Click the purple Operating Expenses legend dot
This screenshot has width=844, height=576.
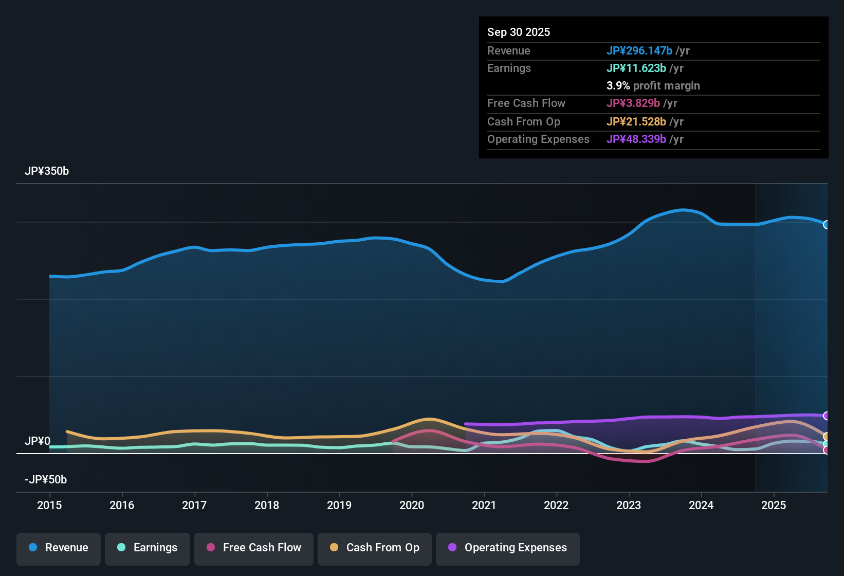pyautogui.click(x=452, y=548)
